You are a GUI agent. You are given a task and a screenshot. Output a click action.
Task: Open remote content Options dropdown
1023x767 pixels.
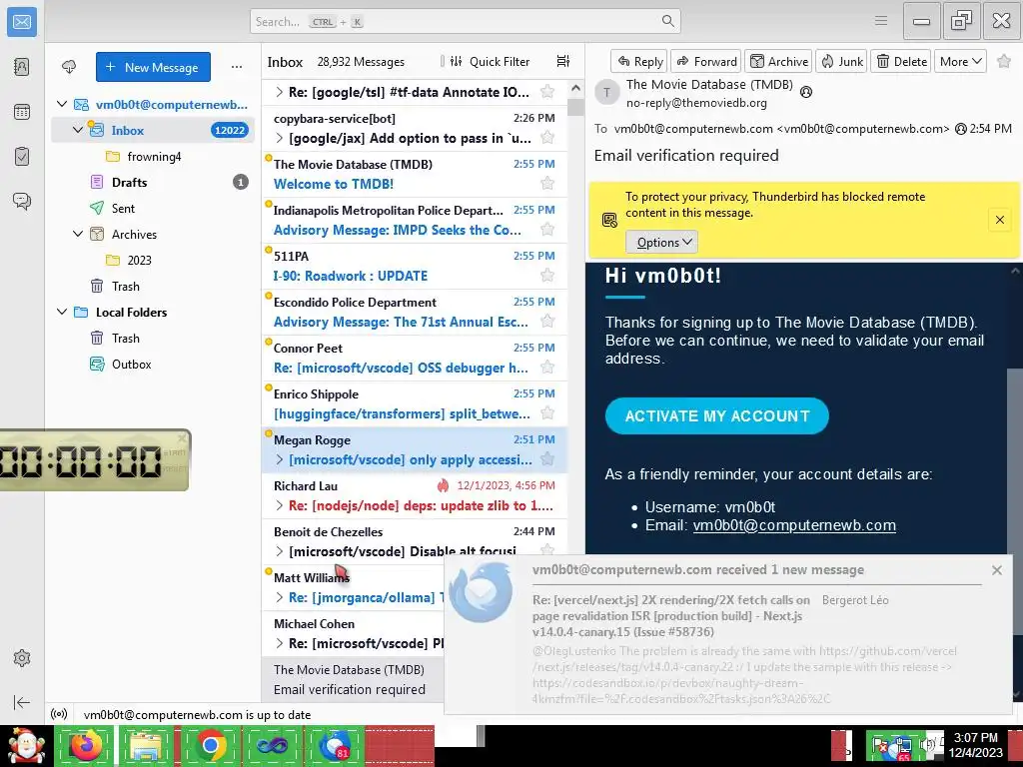click(662, 242)
